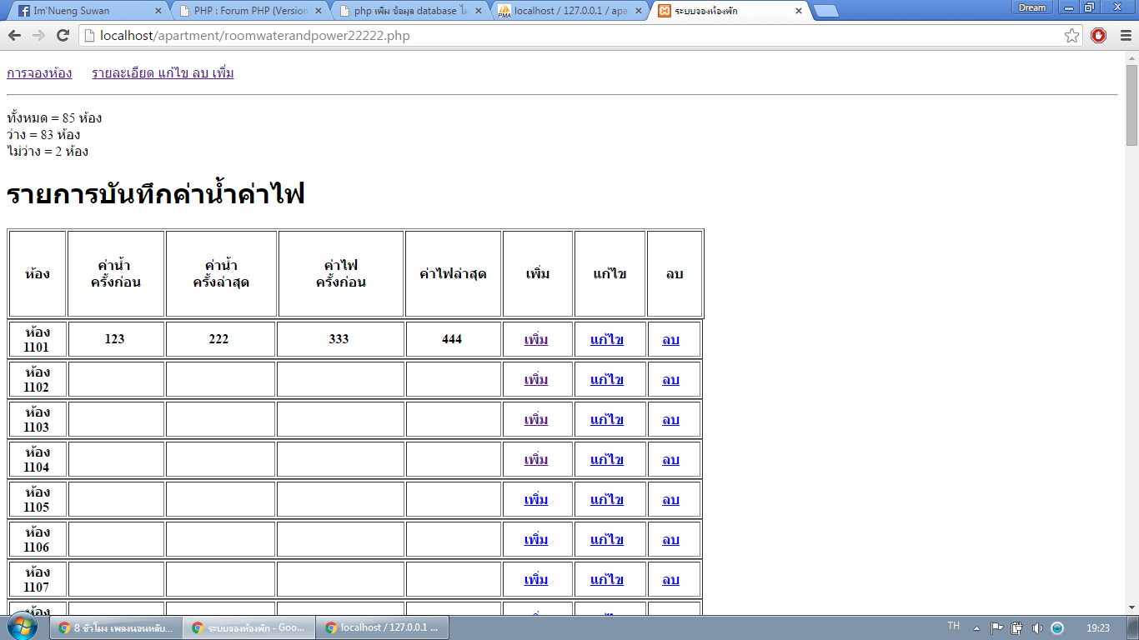Click ลบ link for room 1101

[x=670, y=339]
